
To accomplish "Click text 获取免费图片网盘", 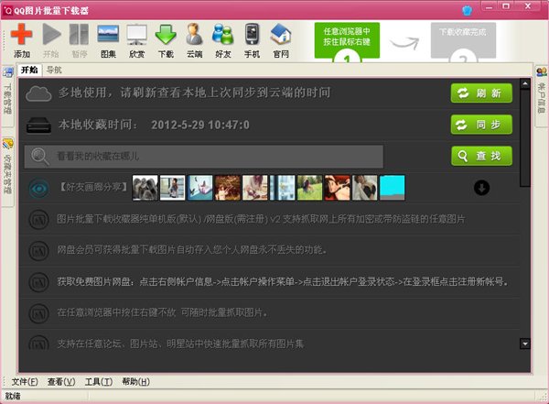I will (x=94, y=281).
